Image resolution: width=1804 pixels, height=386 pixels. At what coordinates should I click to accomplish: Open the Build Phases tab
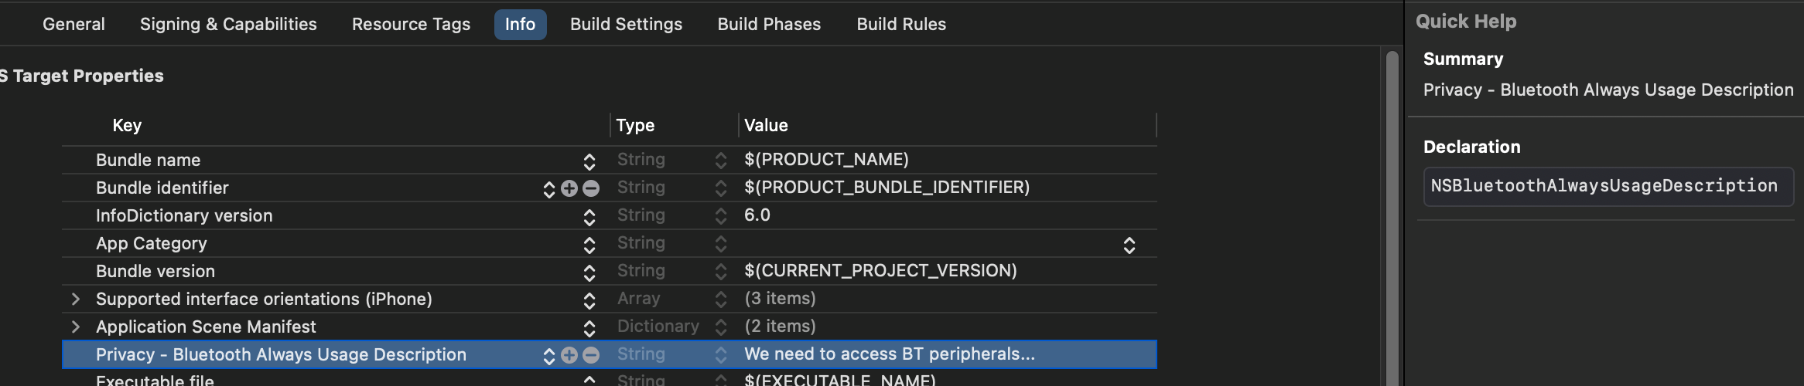769,25
